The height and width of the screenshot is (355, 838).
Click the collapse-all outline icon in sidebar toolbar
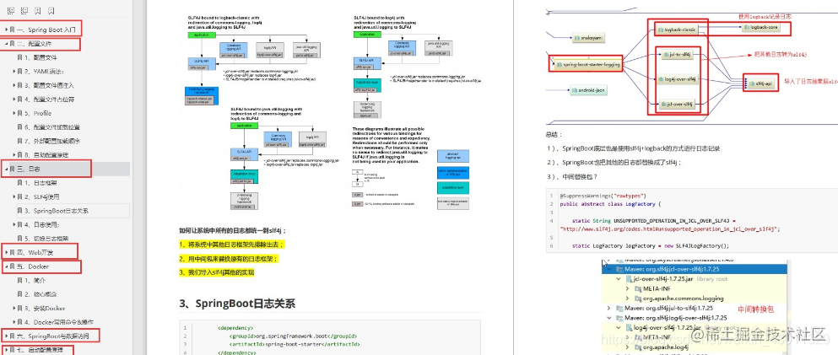24,11
